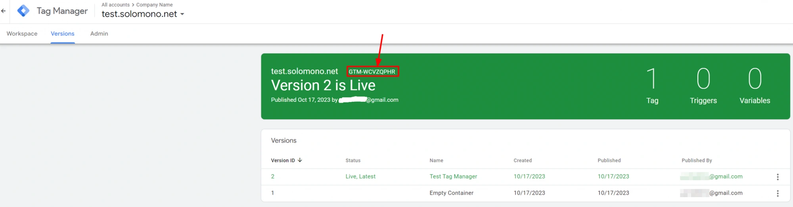This screenshot has height=207, width=793.
Task: Open the Test Tag Manager version
Action: click(453, 177)
